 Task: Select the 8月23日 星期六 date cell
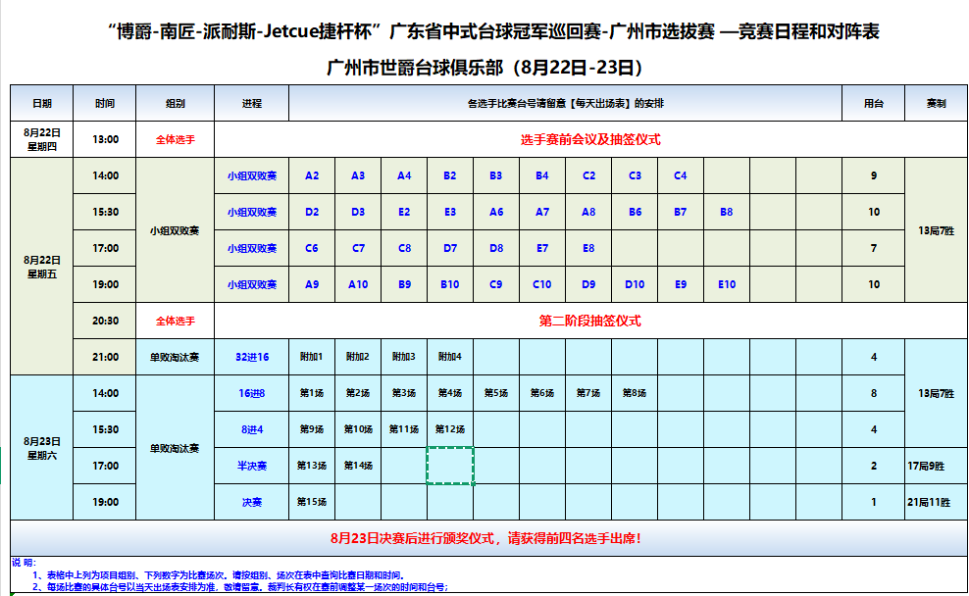pos(42,448)
